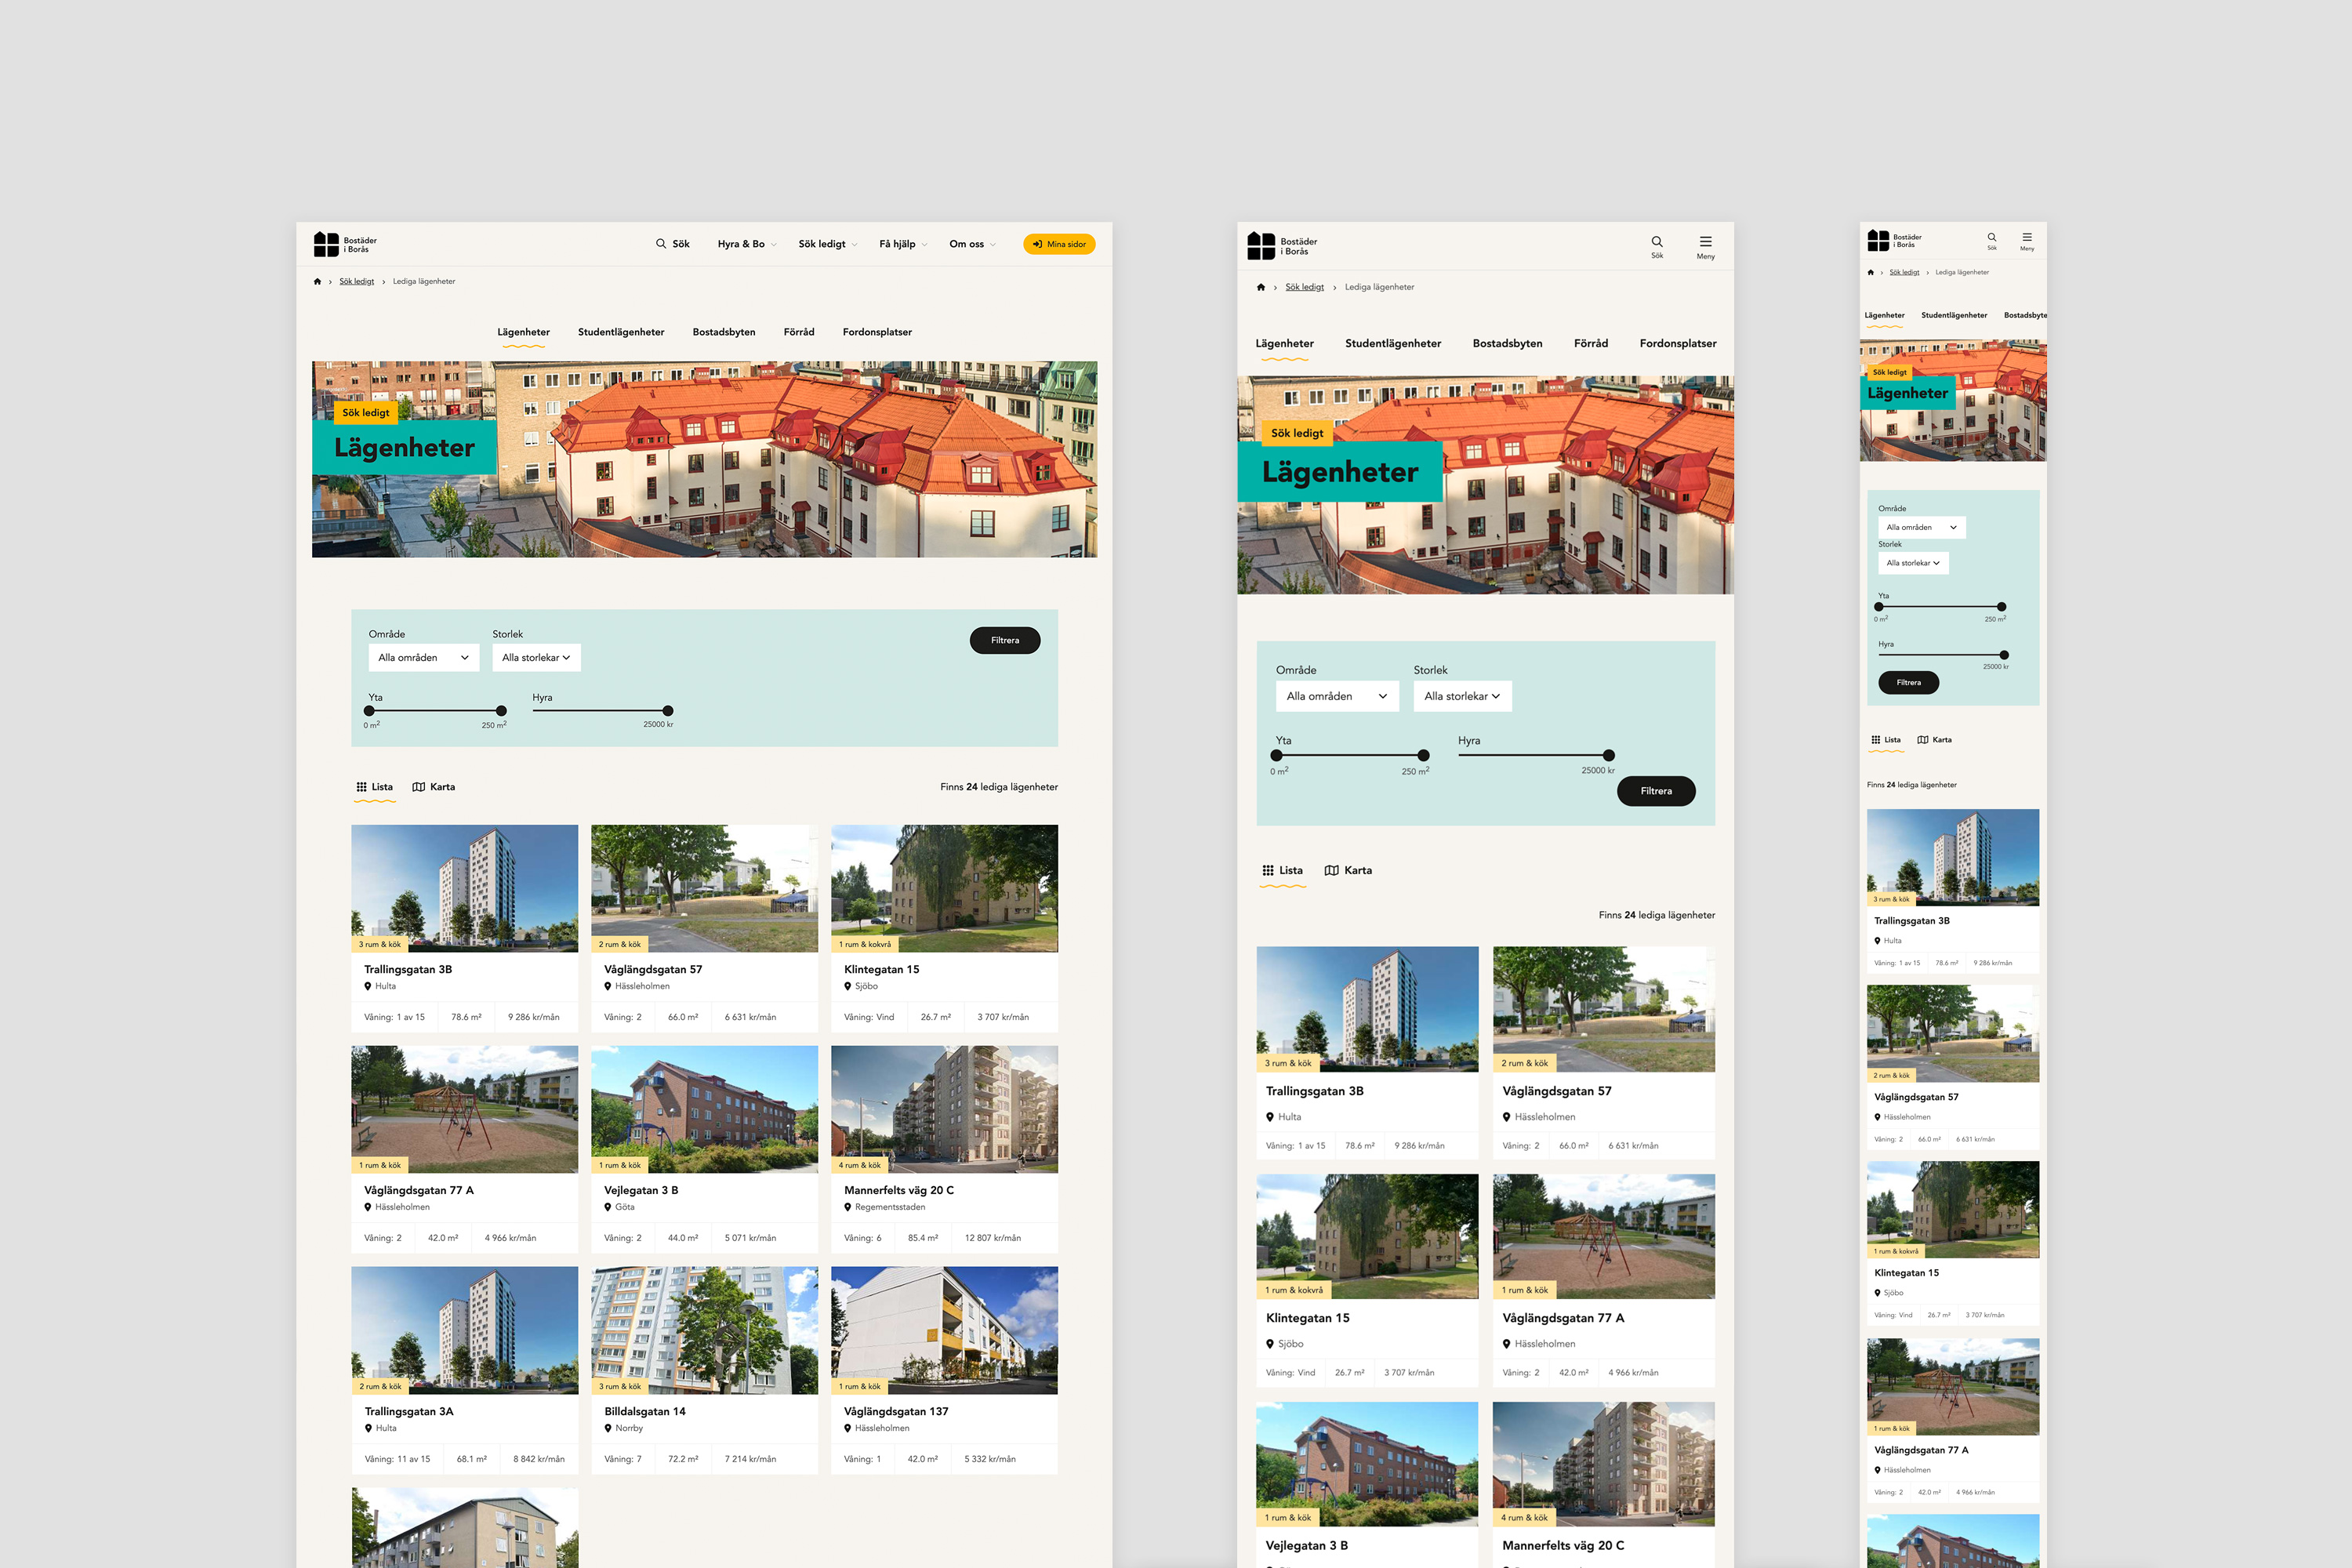This screenshot has height=1568, width=2352.
Task: Switch to Karta map view in desktop layout
Action: pos(434,787)
